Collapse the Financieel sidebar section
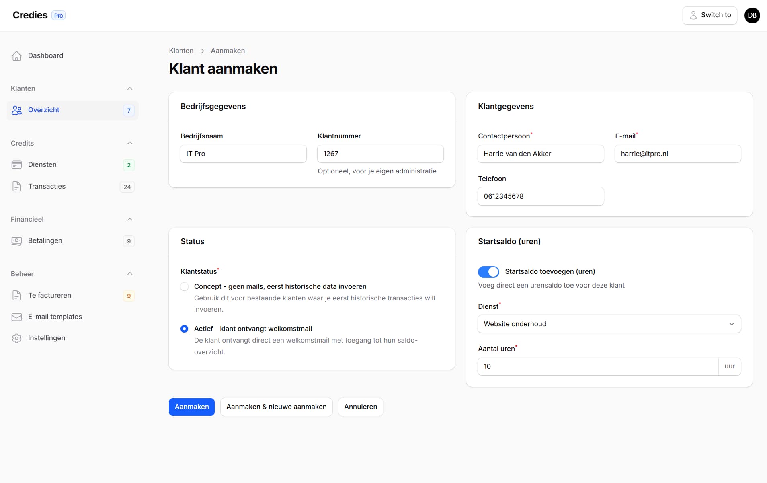Viewport: 767px width, 483px height. 129,219
